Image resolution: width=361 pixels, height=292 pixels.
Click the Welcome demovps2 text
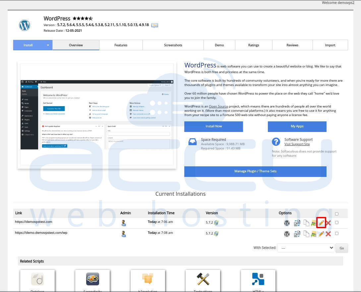338,3
